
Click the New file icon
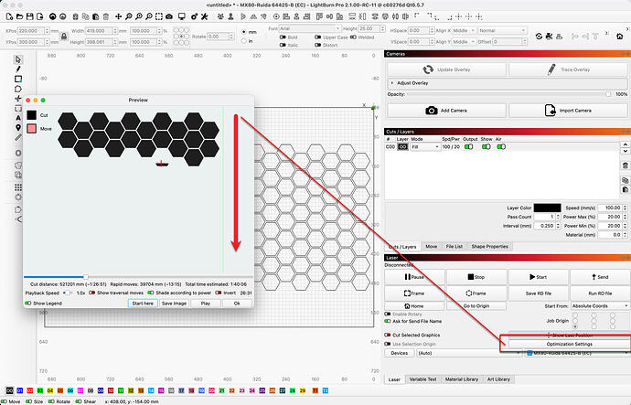(x=9, y=16)
